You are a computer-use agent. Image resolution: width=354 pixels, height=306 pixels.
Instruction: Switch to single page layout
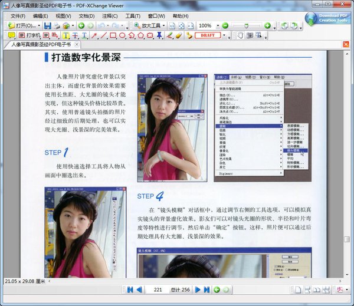coord(298,289)
